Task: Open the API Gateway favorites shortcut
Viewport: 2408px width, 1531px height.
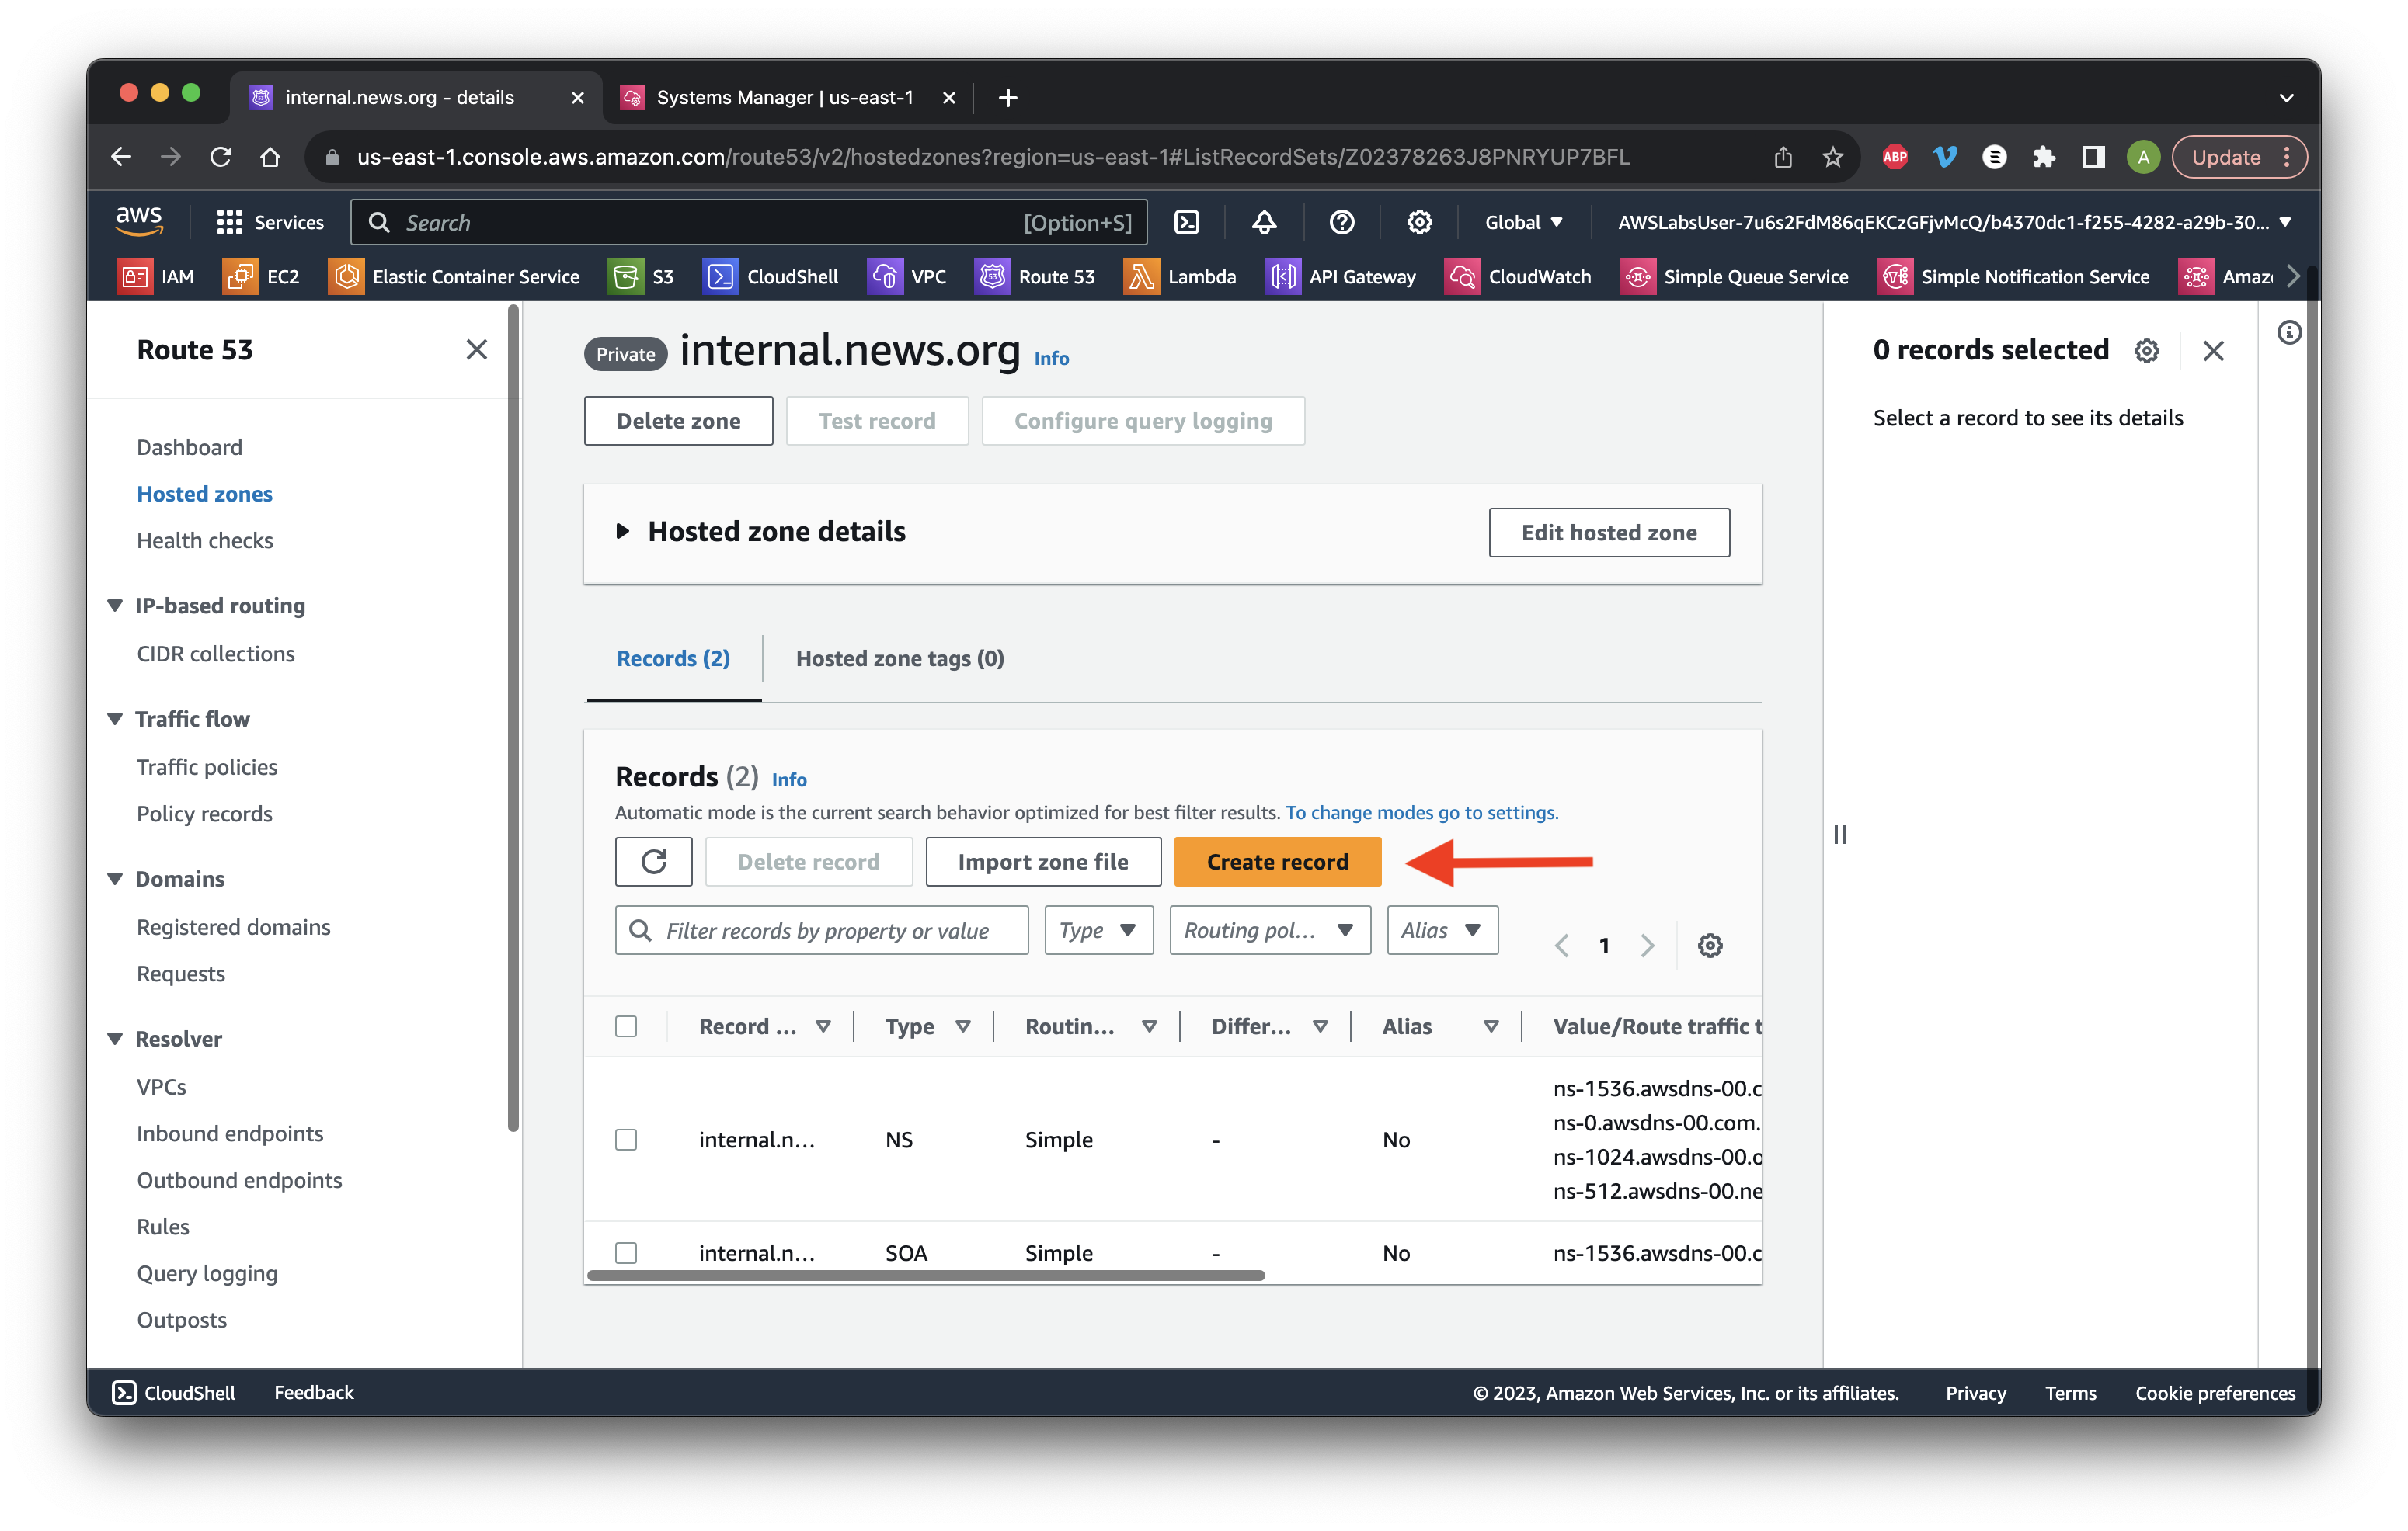Action: (x=1341, y=277)
